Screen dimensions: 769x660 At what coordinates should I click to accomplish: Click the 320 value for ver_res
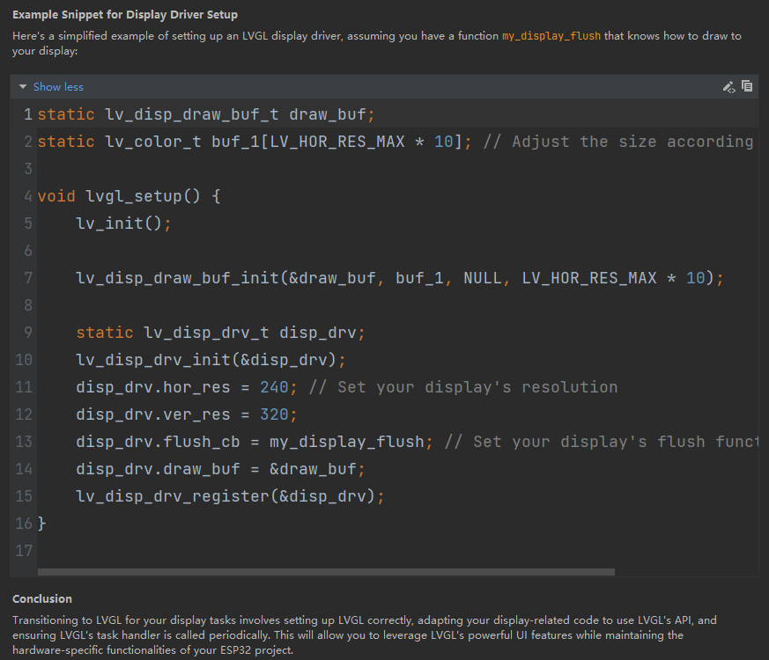[274, 414]
